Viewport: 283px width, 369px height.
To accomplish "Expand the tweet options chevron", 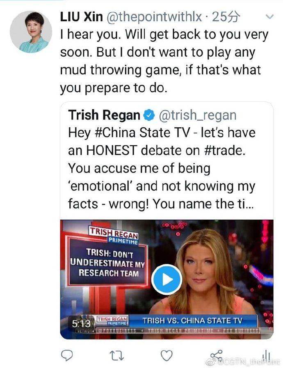I will [269, 17].
